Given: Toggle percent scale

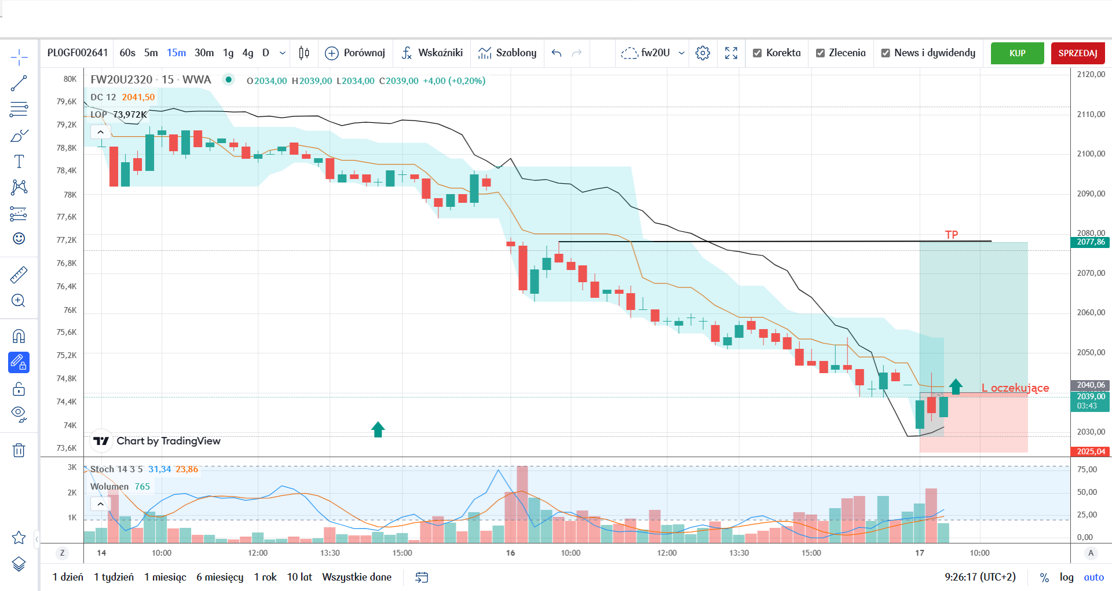Looking at the screenshot, I should pos(1044,577).
